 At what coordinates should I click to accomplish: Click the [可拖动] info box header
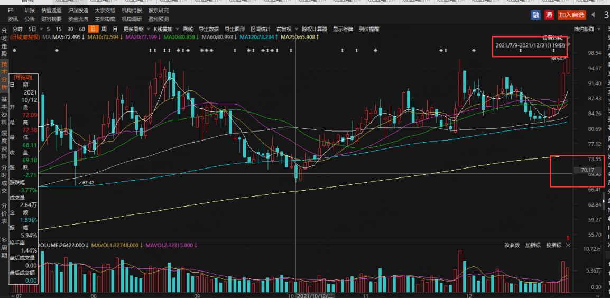click(x=23, y=77)
